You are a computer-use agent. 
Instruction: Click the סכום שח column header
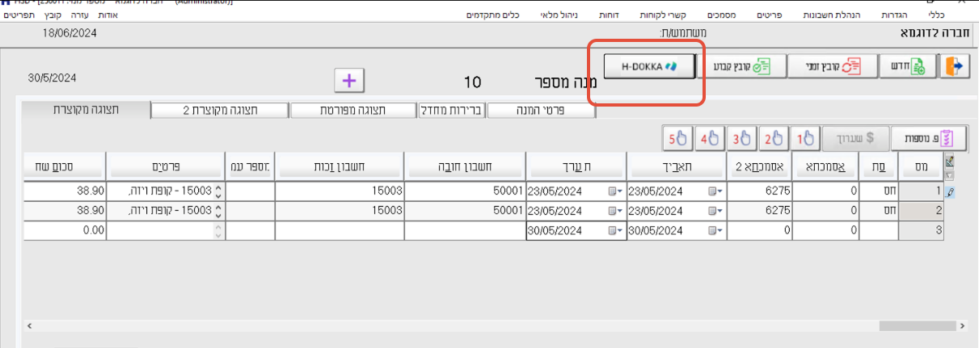pyautogui.click(x=64, y=167)
